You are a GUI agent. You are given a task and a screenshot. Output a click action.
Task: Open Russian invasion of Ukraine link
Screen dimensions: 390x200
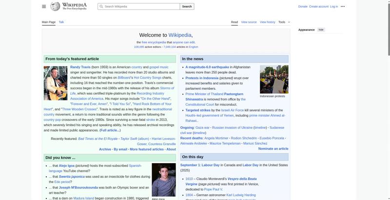point(233,128)
